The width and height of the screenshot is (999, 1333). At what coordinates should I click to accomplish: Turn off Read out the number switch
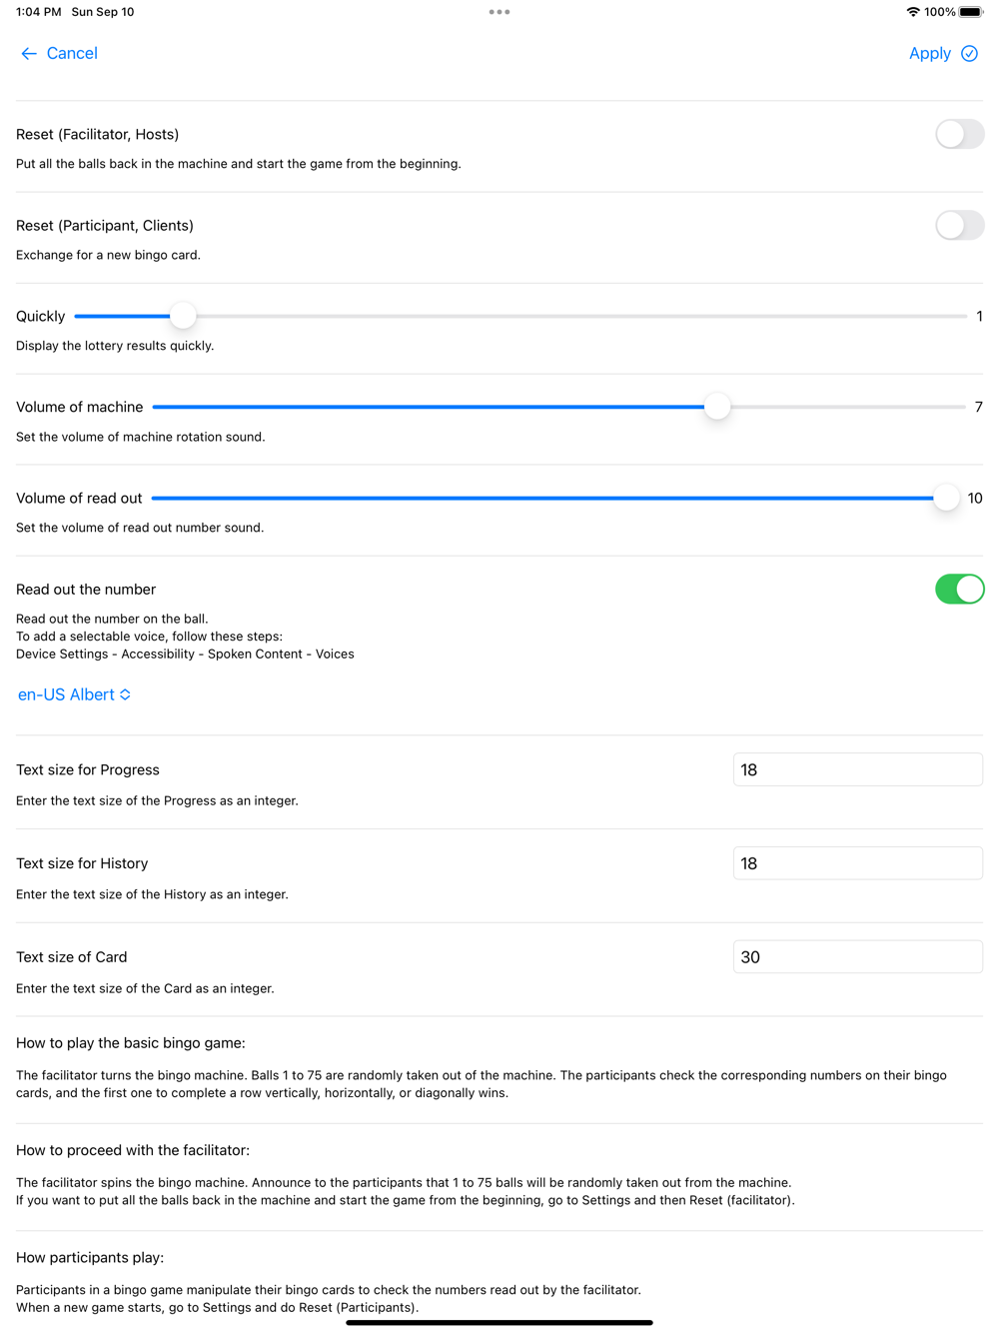click(959, 590)
